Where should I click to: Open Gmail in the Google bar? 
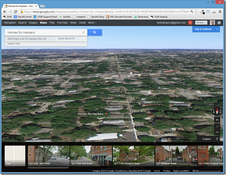82,23
